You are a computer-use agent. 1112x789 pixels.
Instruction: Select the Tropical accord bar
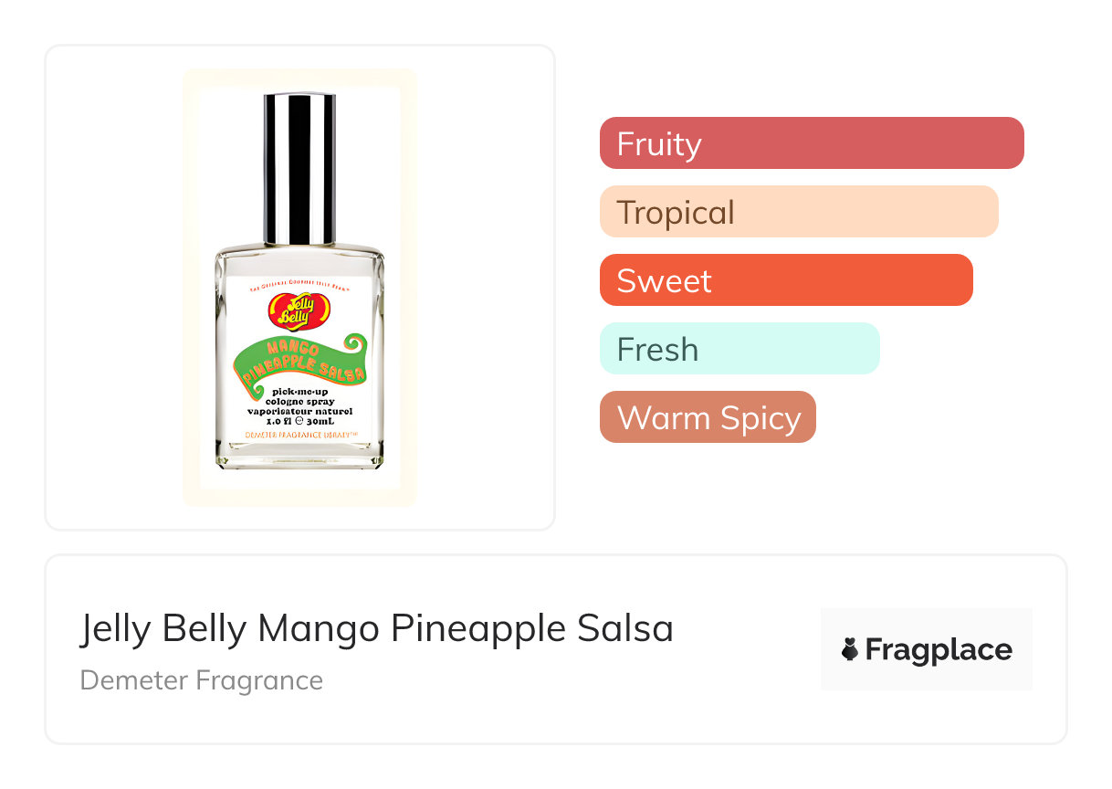tap(798, 212)
